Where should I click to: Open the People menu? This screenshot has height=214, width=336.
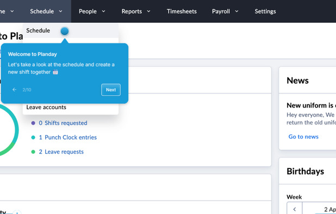tap(88, 11)
